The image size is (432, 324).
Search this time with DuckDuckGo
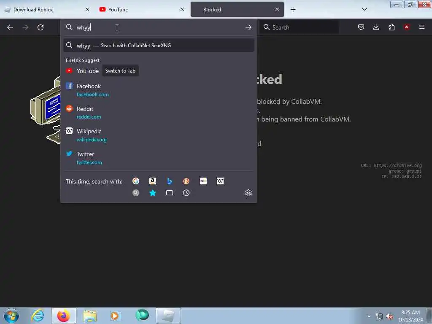[x=186, y=181]
